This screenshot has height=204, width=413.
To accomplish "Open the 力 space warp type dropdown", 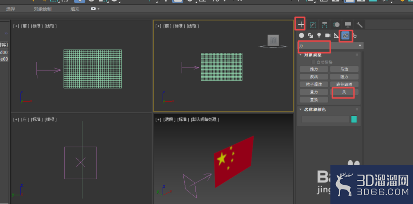I will point(330,46).
